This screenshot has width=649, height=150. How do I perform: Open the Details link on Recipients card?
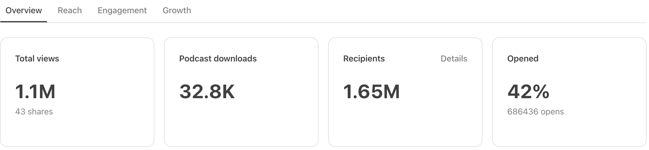454,58
